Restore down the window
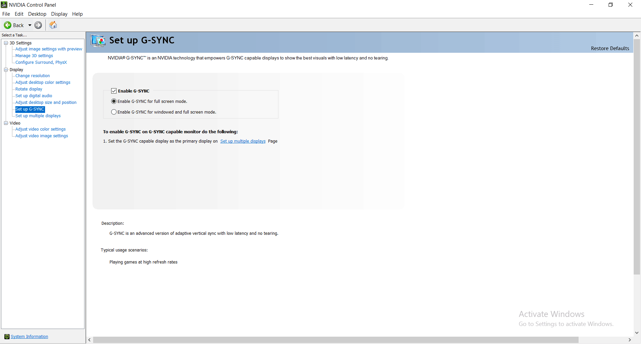641x344 pixels. (611, 5)
